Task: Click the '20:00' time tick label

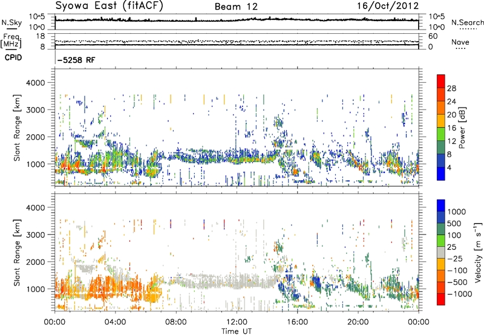Action: pos(358,322)
